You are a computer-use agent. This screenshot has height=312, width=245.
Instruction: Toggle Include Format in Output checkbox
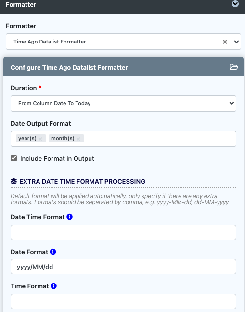tap(13, 158)
